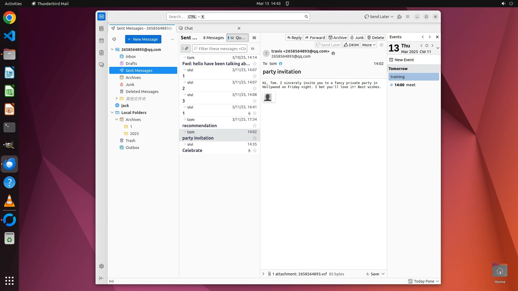Click the add-ons puzzle piece icon

coord(400,17)
